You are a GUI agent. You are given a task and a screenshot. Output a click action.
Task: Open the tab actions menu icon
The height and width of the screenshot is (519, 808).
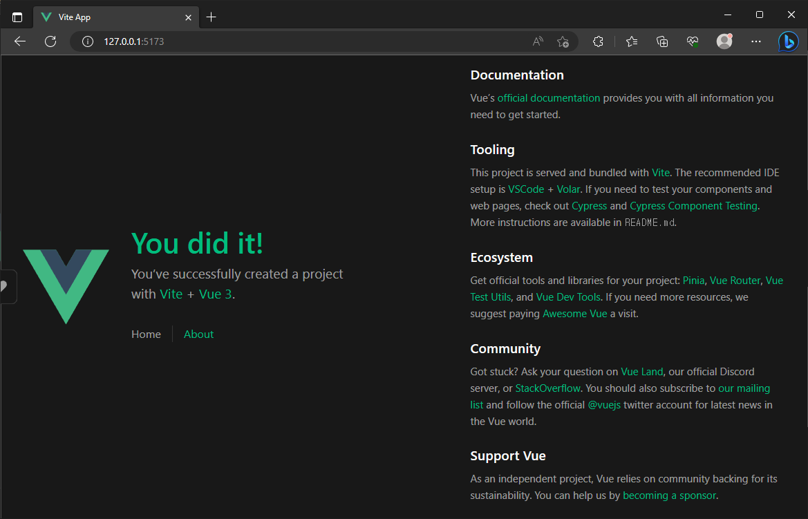(17, 17)
